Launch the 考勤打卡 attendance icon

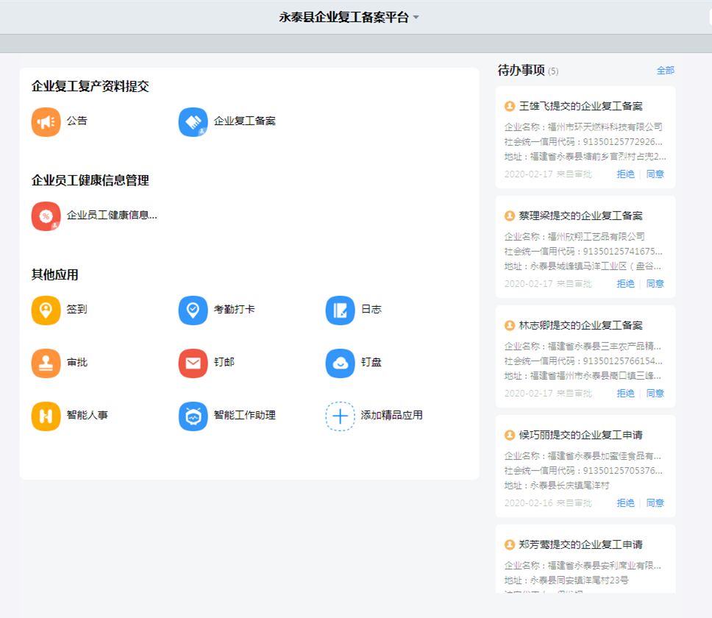[x=193, y=310]
